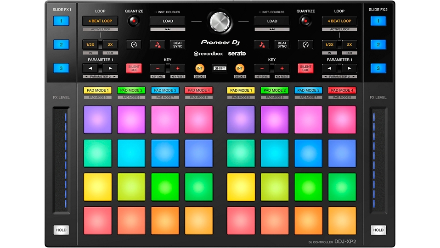Screen dimensions: 440x248
Task: Tap the right deck yellow pad in third row
Action: [241, 187]
